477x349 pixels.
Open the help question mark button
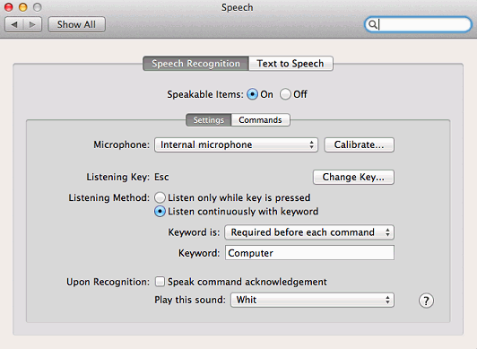(x=426, y=301)
